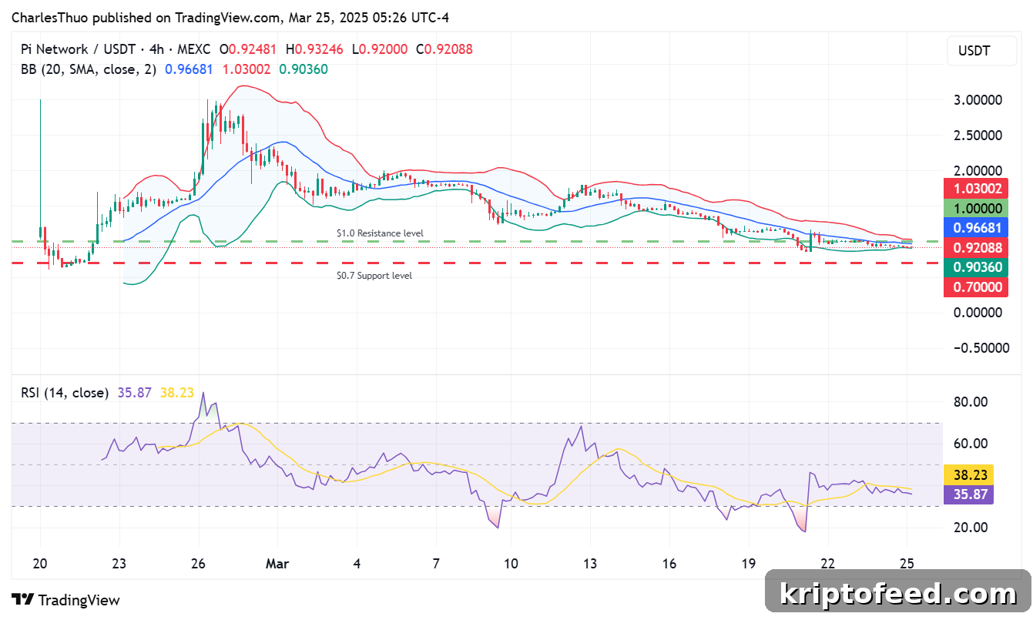Click the date label 16 on time axis
The height and width of the screenshot is (620, 1033).
point(669,564)
